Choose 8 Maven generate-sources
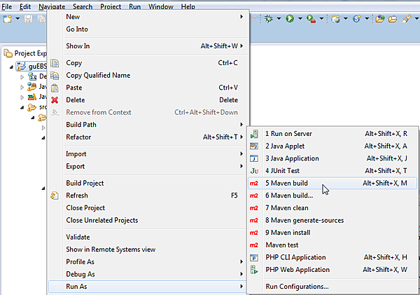 coord(332,221)
